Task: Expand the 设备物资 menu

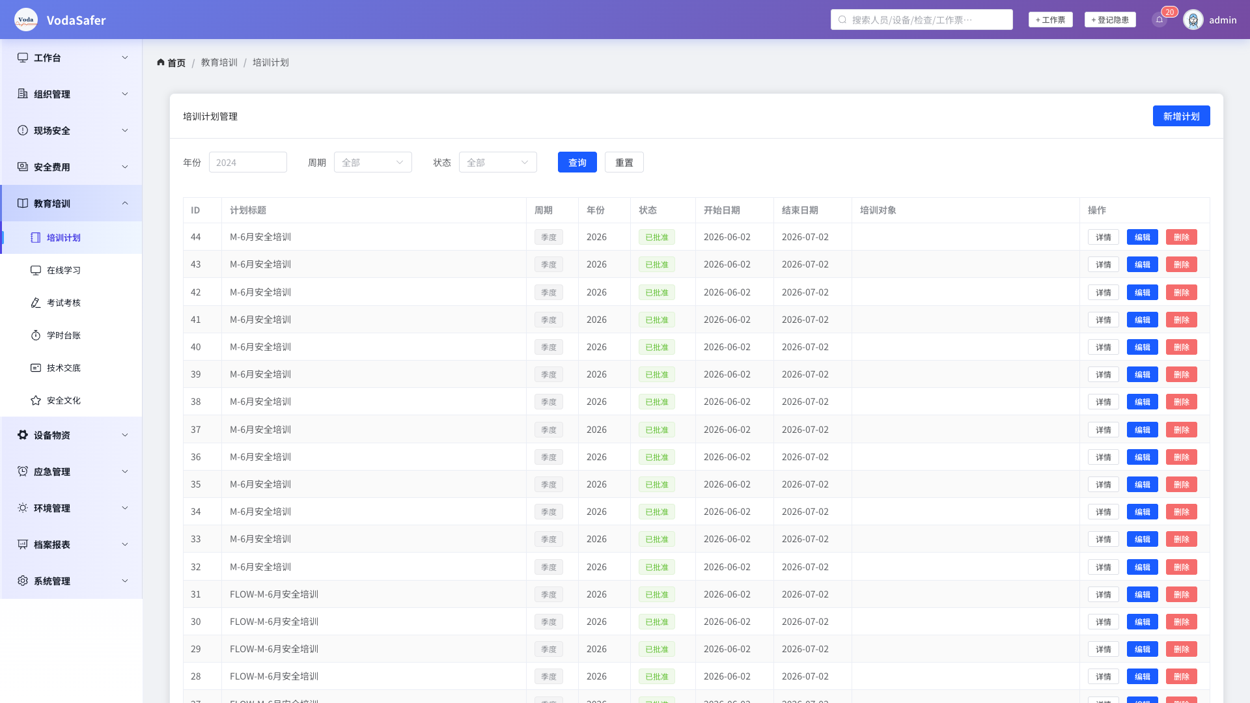Action: coord(72,435)
